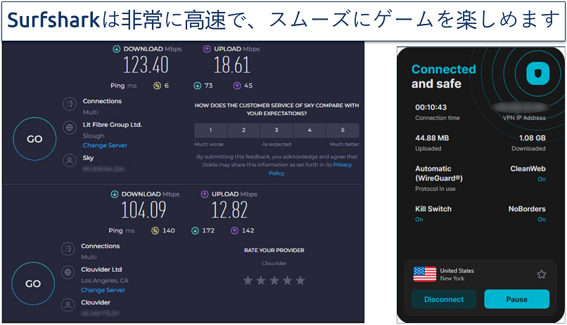This screenshot has width=567, height=325.
Task: Favorite the United States New York server star
Action: pos(541,274)
